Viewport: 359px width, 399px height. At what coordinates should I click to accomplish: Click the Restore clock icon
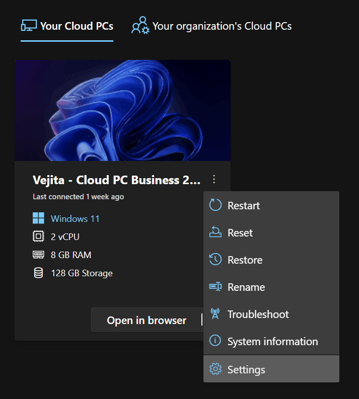click(216, 259)
